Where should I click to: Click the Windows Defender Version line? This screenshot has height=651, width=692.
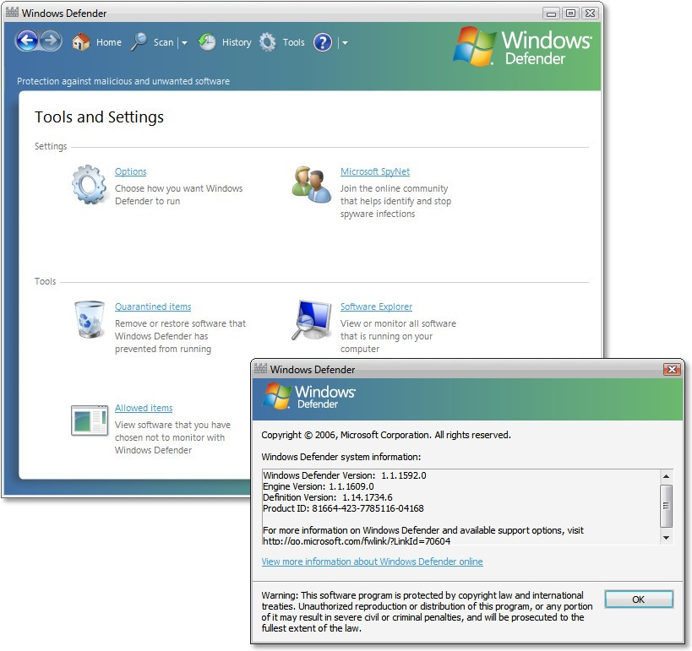(345, 475)
